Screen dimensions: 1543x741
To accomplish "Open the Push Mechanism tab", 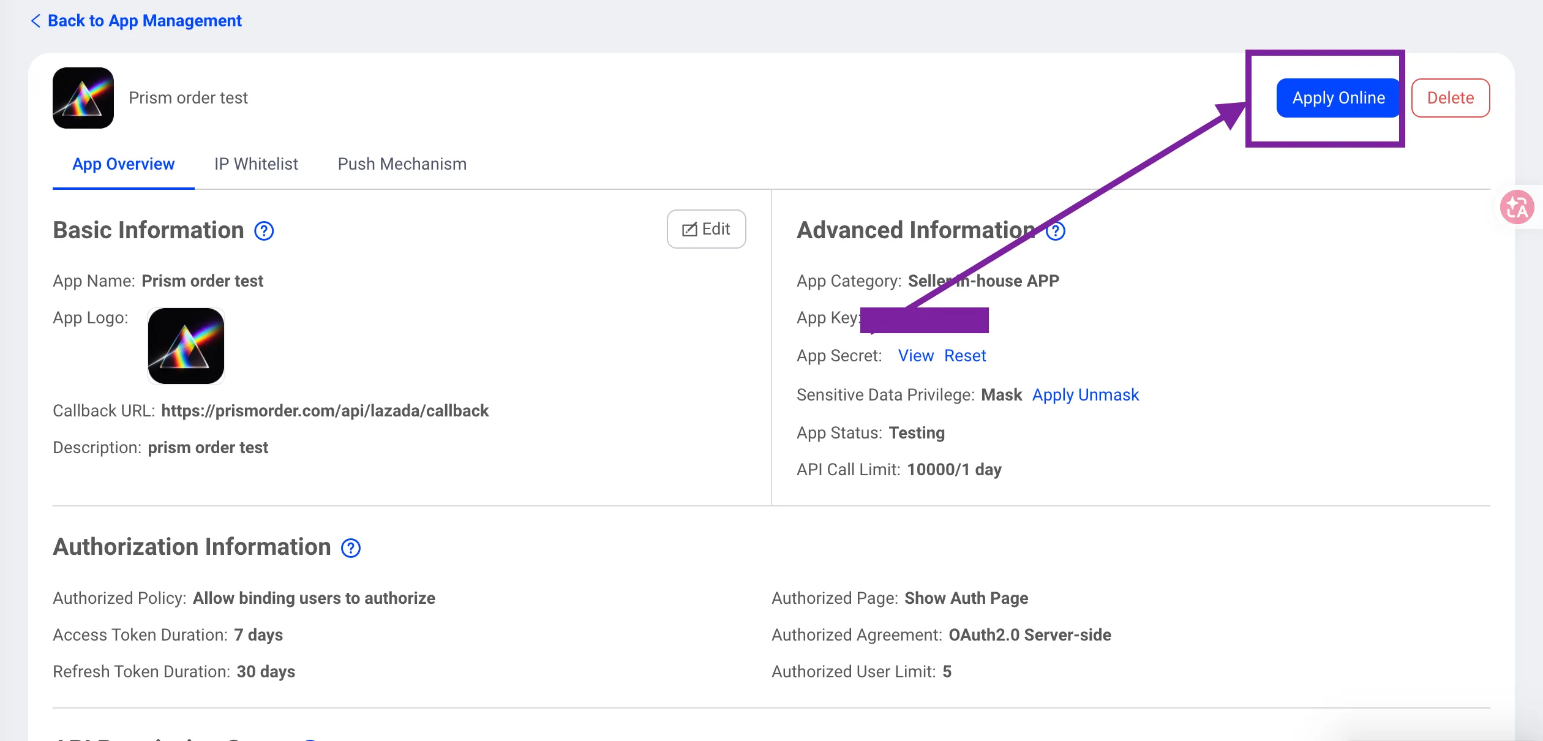I will pos(402,164).
